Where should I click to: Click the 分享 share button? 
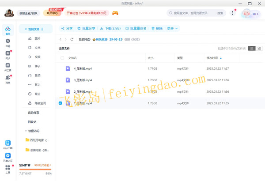(x=67, y=28)
